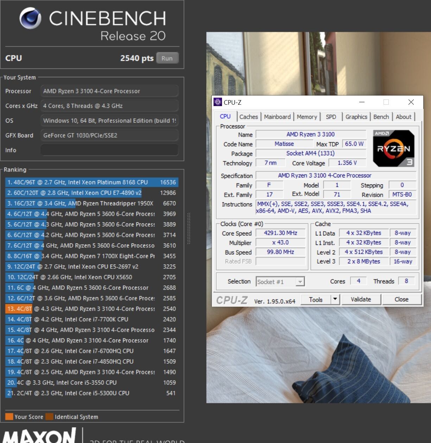Viewport: 431px width, 443px height.
Task: Select ranking row Intel Core i7-6700HQ
Action: tap(91, 351)
